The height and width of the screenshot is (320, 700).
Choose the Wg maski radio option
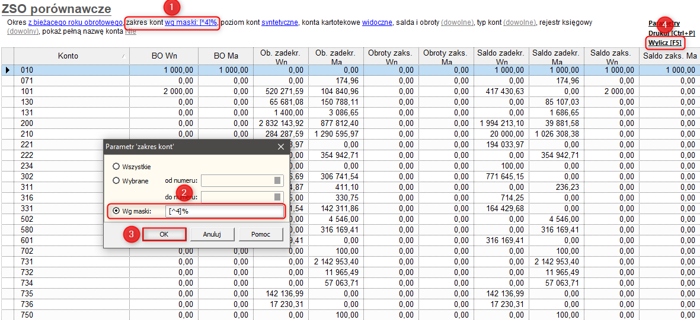[116, 211]
